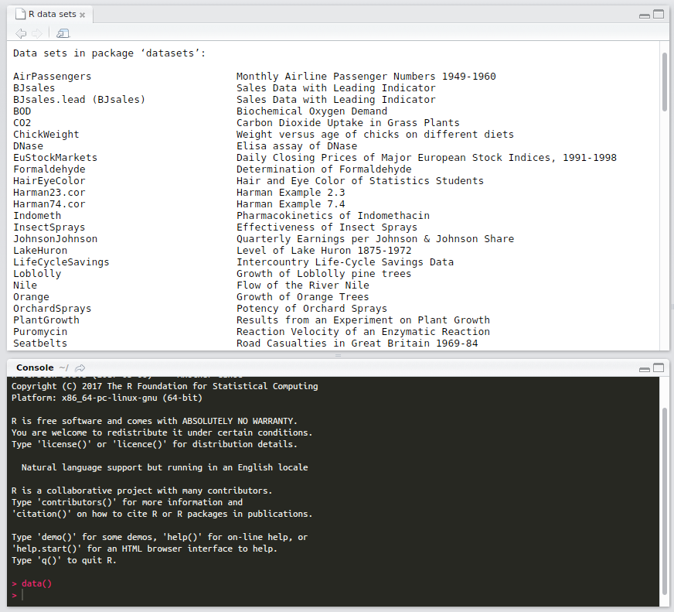The width and height of the screenshot is (674, 612).
Task: Maximize the source pane
Action: (659, 14)
